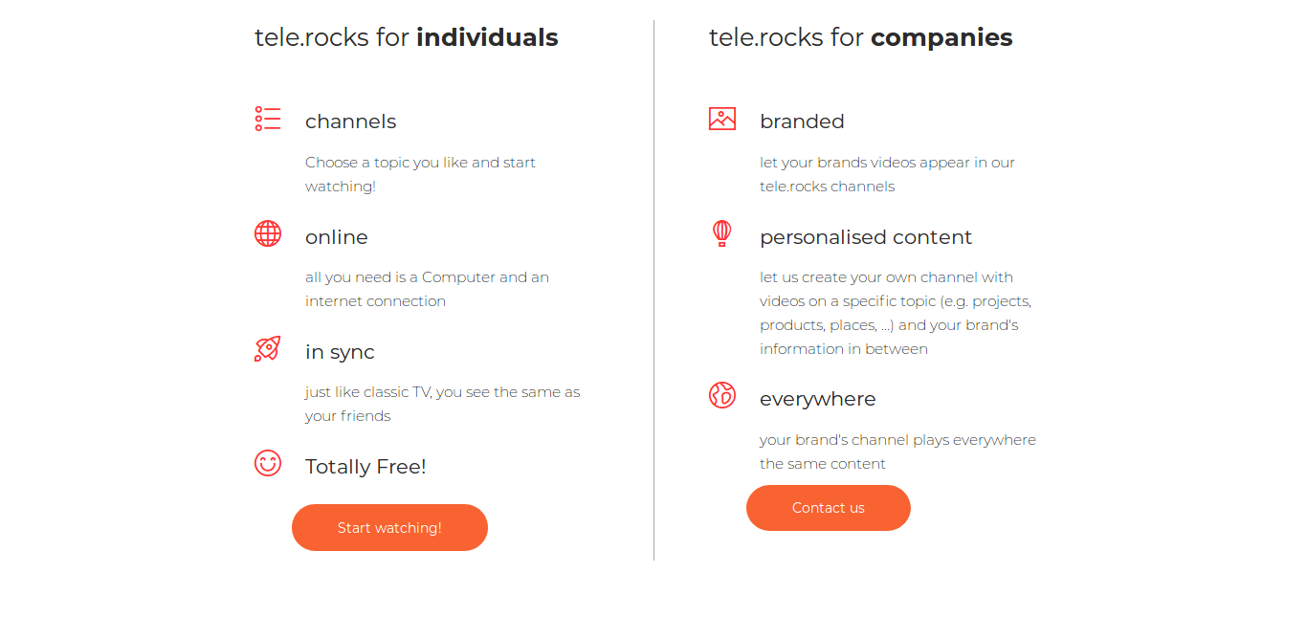This screenshot has height=617, width=1307.
Task: Click the channels list icon
Action: click(268, 118)
